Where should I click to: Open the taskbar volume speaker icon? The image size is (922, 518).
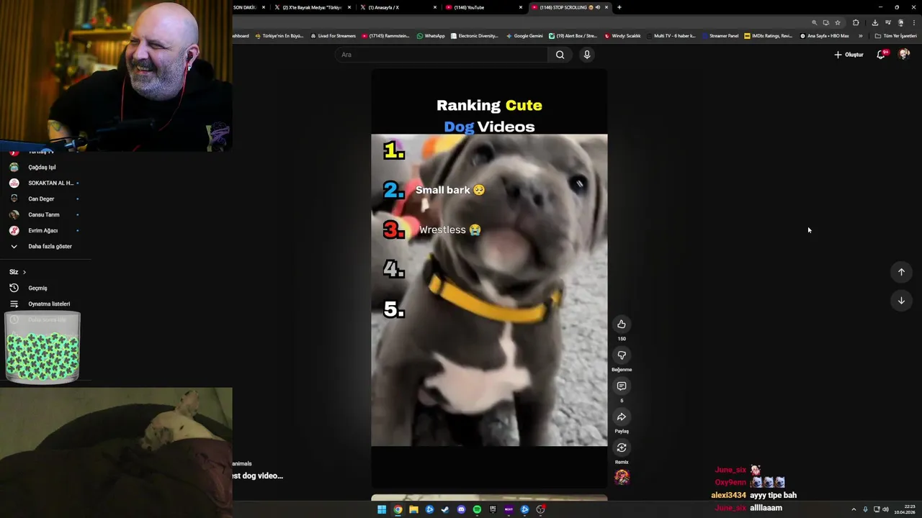[x=885, y=509]
